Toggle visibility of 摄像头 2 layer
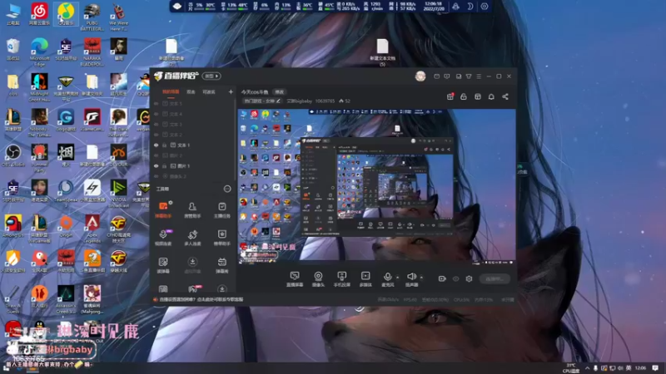Image resolution: width=666 pixels, height=374 pixels. 156,176
